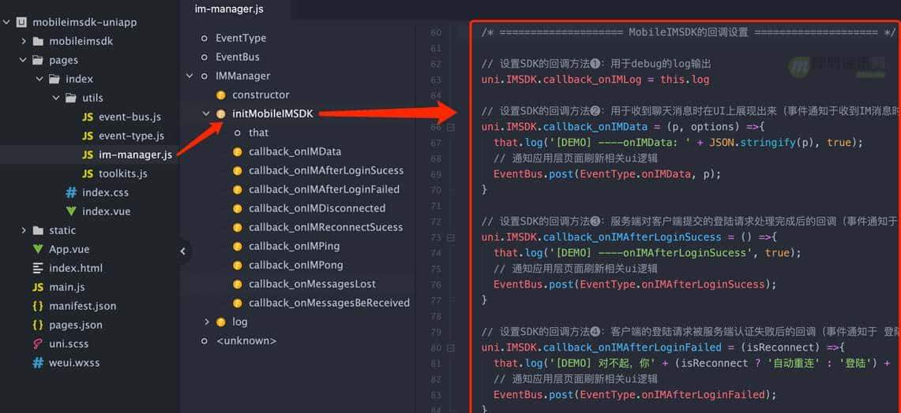The height and width of the screenshot is (413, 901).
Task: Fold the code block at line 80
Action: pyautogui.click(x=451, y=348)
